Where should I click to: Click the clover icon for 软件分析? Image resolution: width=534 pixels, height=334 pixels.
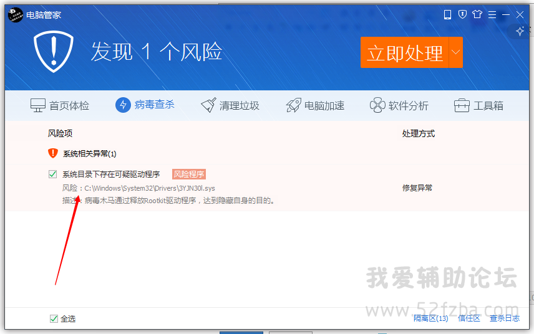[x=377, y=105]
